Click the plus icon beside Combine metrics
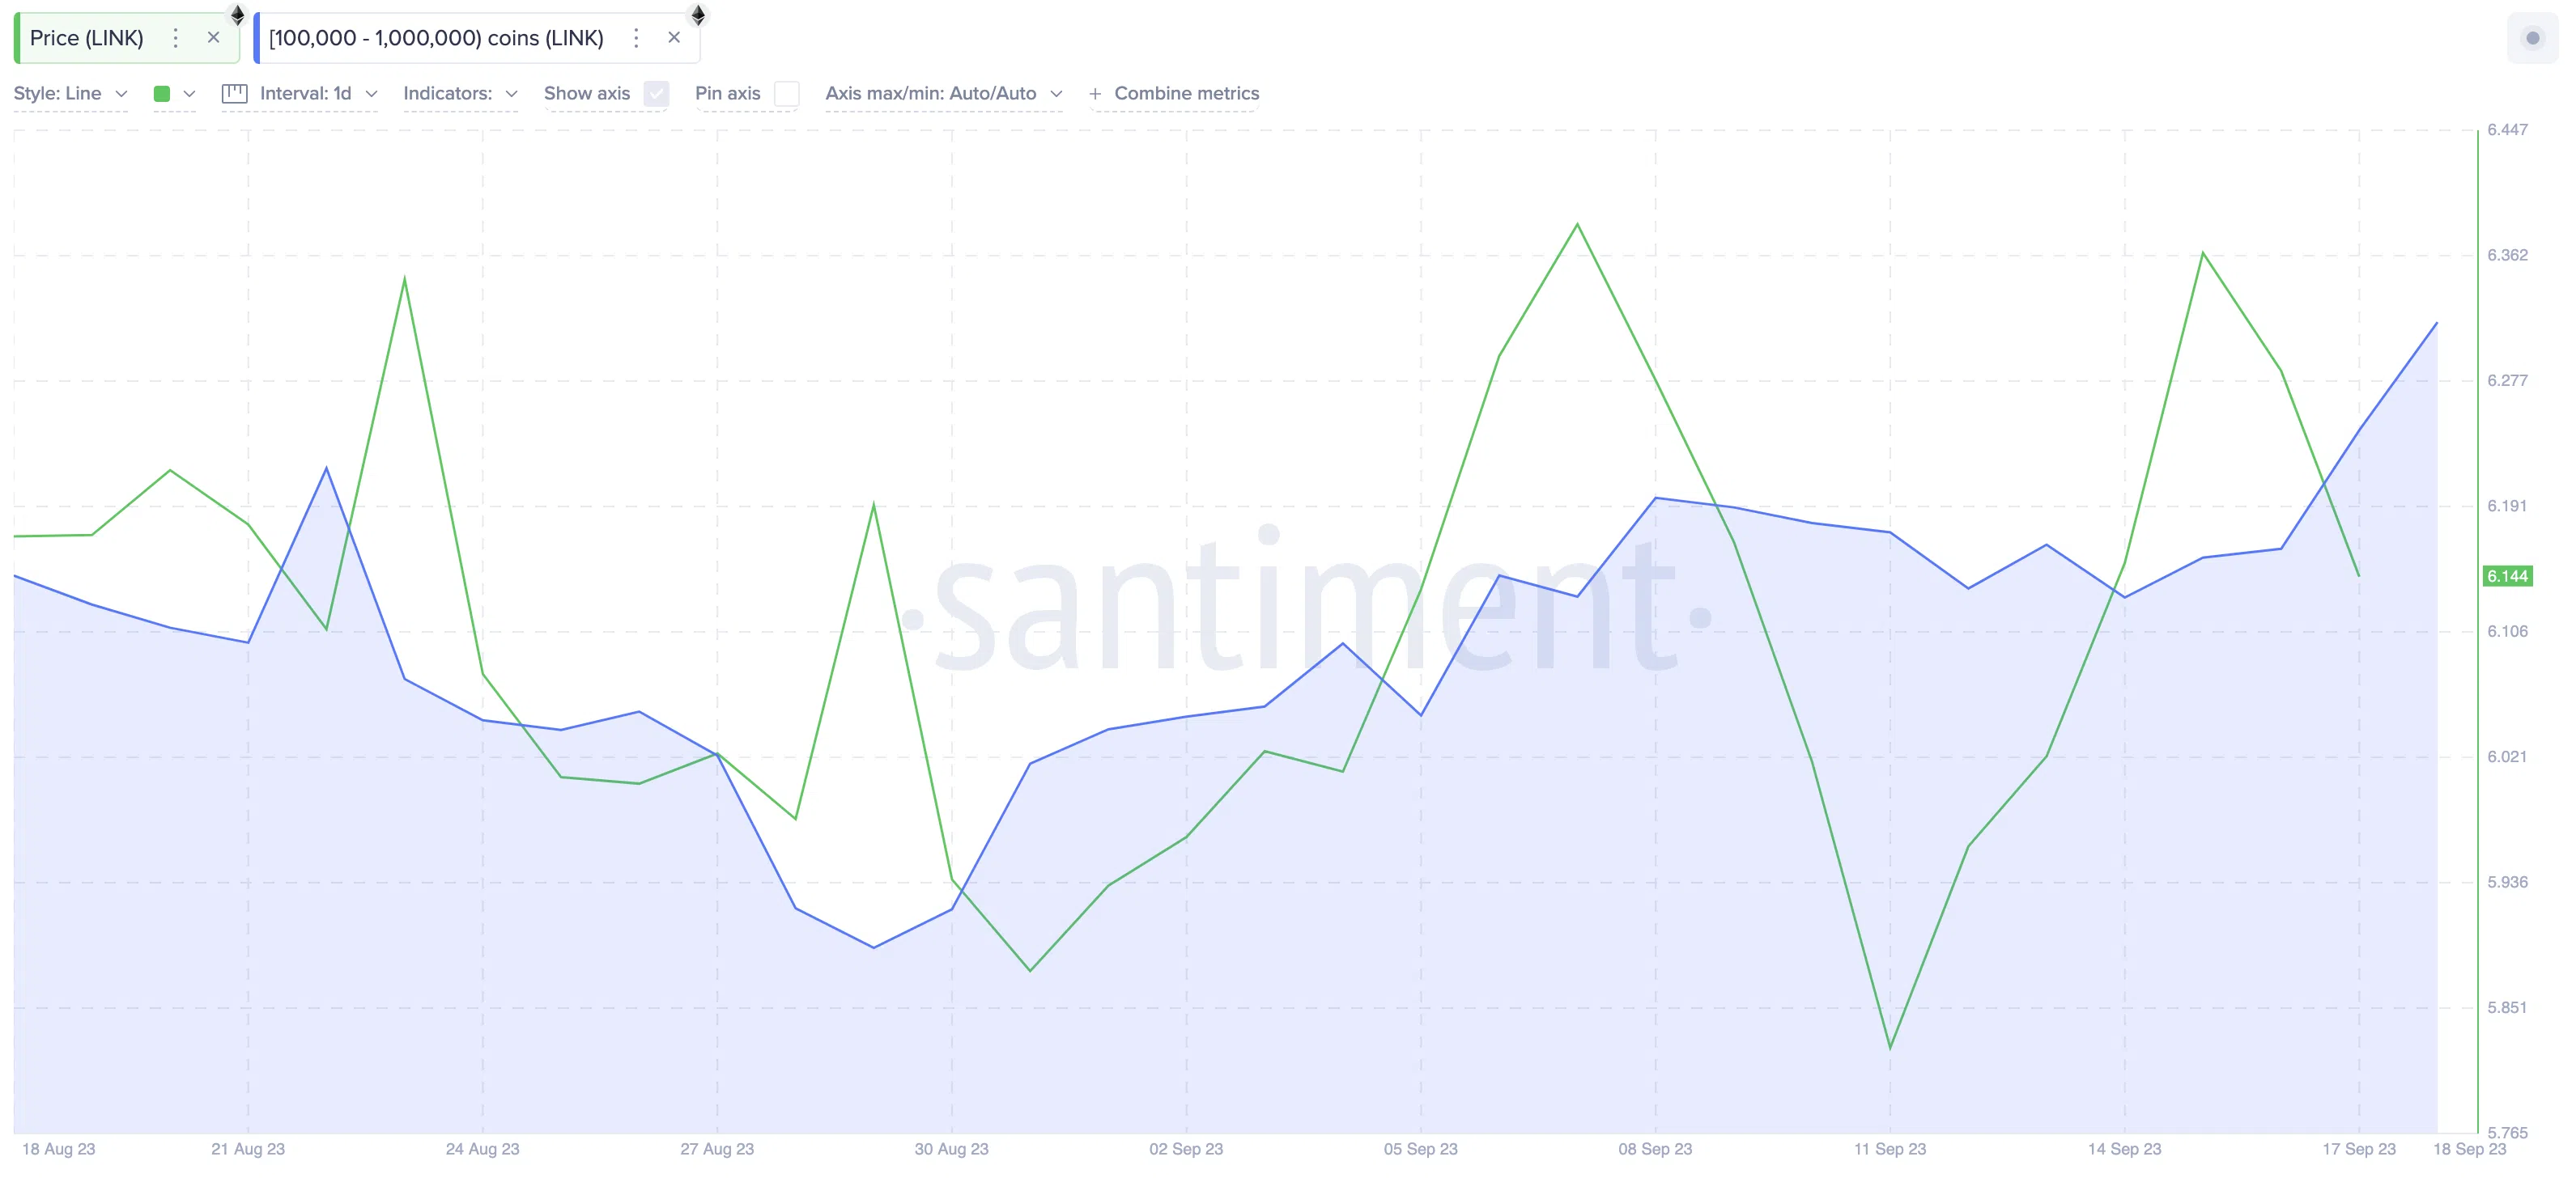This screenshot has height=1178, width=2576. coord(1095,94)
